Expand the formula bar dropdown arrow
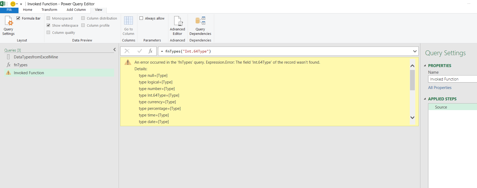 click(x=415, y=51)
